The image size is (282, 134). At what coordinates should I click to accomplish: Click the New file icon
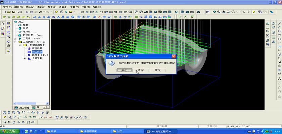4,12
